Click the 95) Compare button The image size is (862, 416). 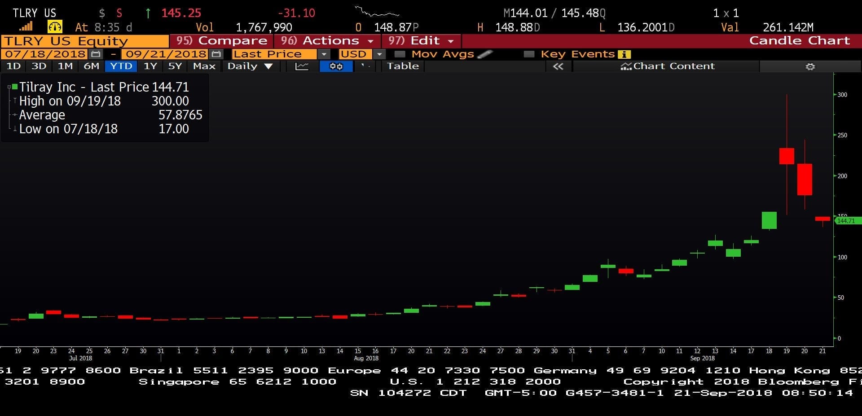[x=221, y=41]
